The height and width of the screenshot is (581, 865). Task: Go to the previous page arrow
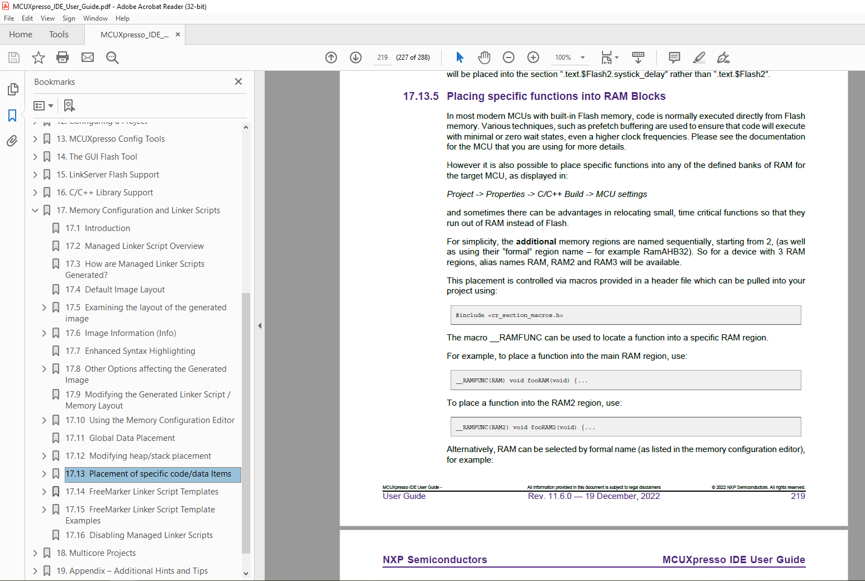point(331,57)
